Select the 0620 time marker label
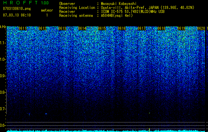The image size is (208, 132). (201, 28)
